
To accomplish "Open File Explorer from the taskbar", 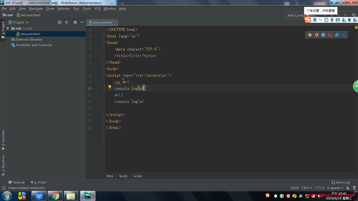I will 71,196.
